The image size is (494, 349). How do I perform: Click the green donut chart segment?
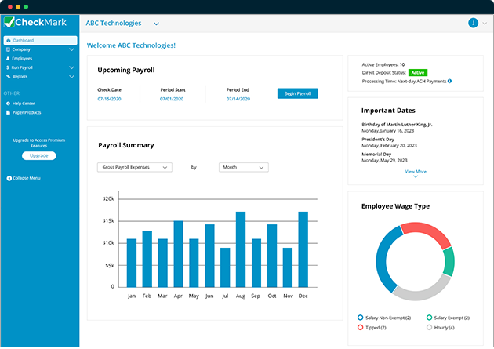click(449, 261)
